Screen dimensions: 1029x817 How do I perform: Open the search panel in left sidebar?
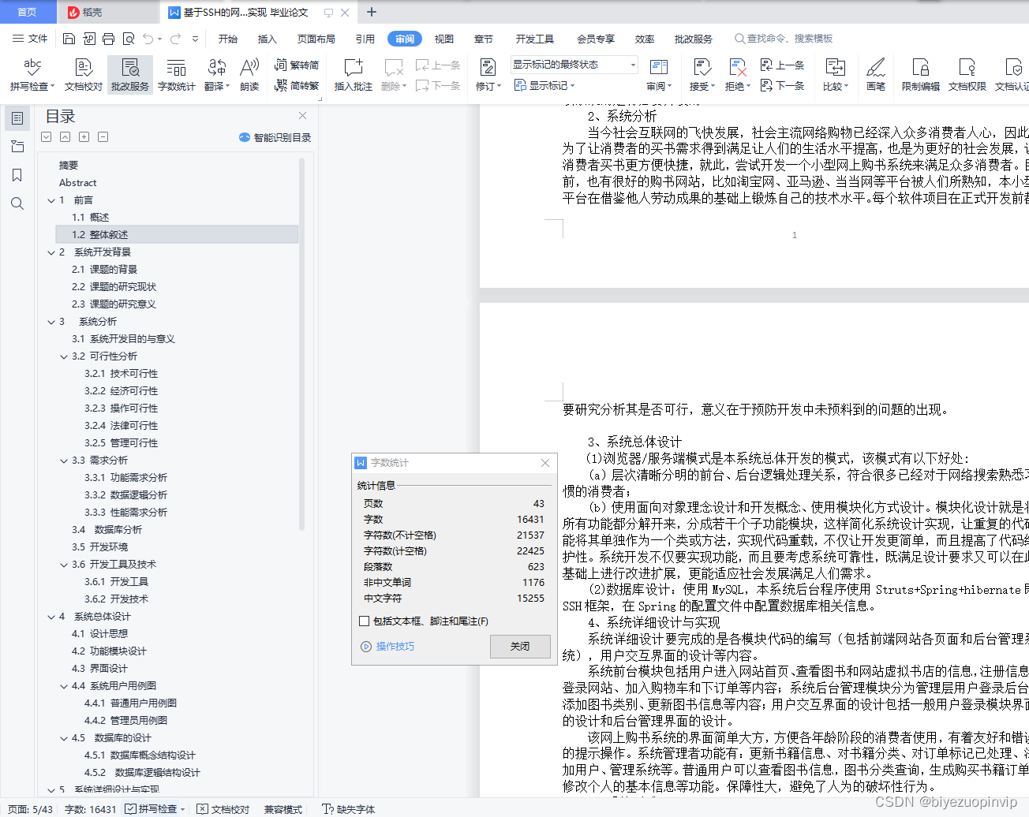point(17,203)
